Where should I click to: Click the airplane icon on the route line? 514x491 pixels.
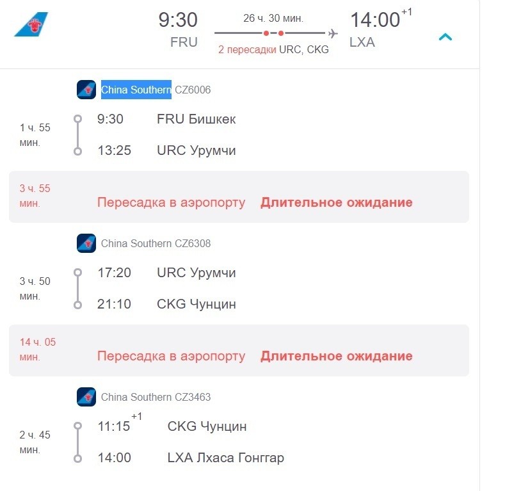(332, 33)
